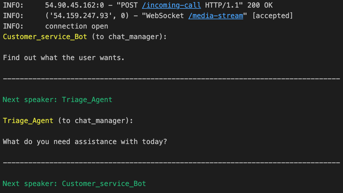Viewport: 343px width, 193px height.
Task: Click the WebSocket text in the log
Action: point(164,15)
